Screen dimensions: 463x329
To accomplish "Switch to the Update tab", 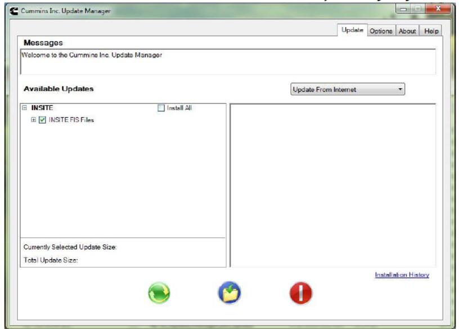I will click(352, 30).
